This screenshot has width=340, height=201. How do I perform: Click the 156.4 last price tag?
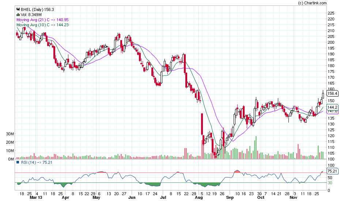coord(332,93)
